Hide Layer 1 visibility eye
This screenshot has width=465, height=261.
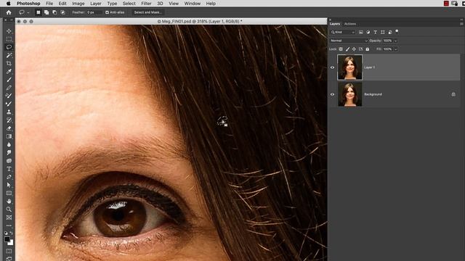pos(333,67)
